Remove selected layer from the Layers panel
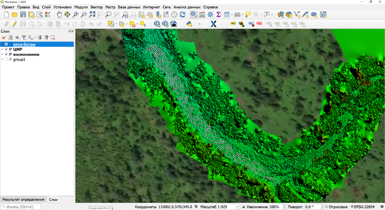385x210 pixels. pyautogui.click(x=52, y=38)
